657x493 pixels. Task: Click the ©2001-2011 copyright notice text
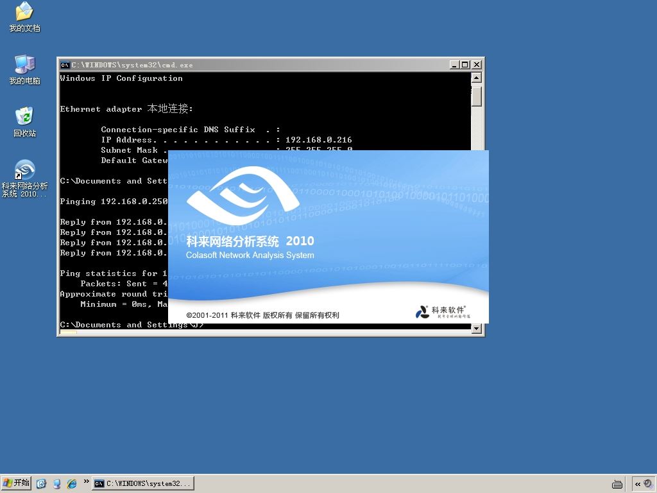(x=262, y=315)
